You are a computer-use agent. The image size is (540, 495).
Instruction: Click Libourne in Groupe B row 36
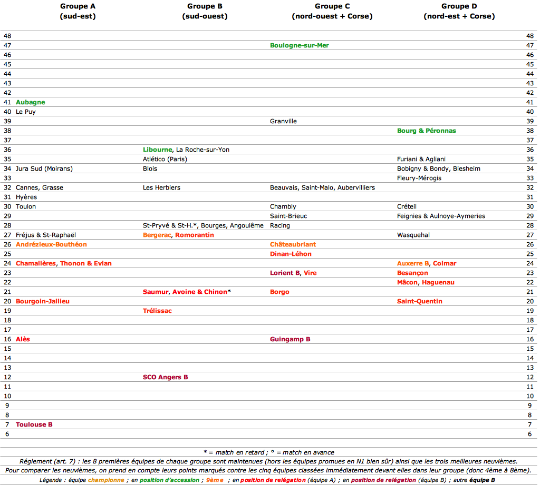click(x=157, y=150)
